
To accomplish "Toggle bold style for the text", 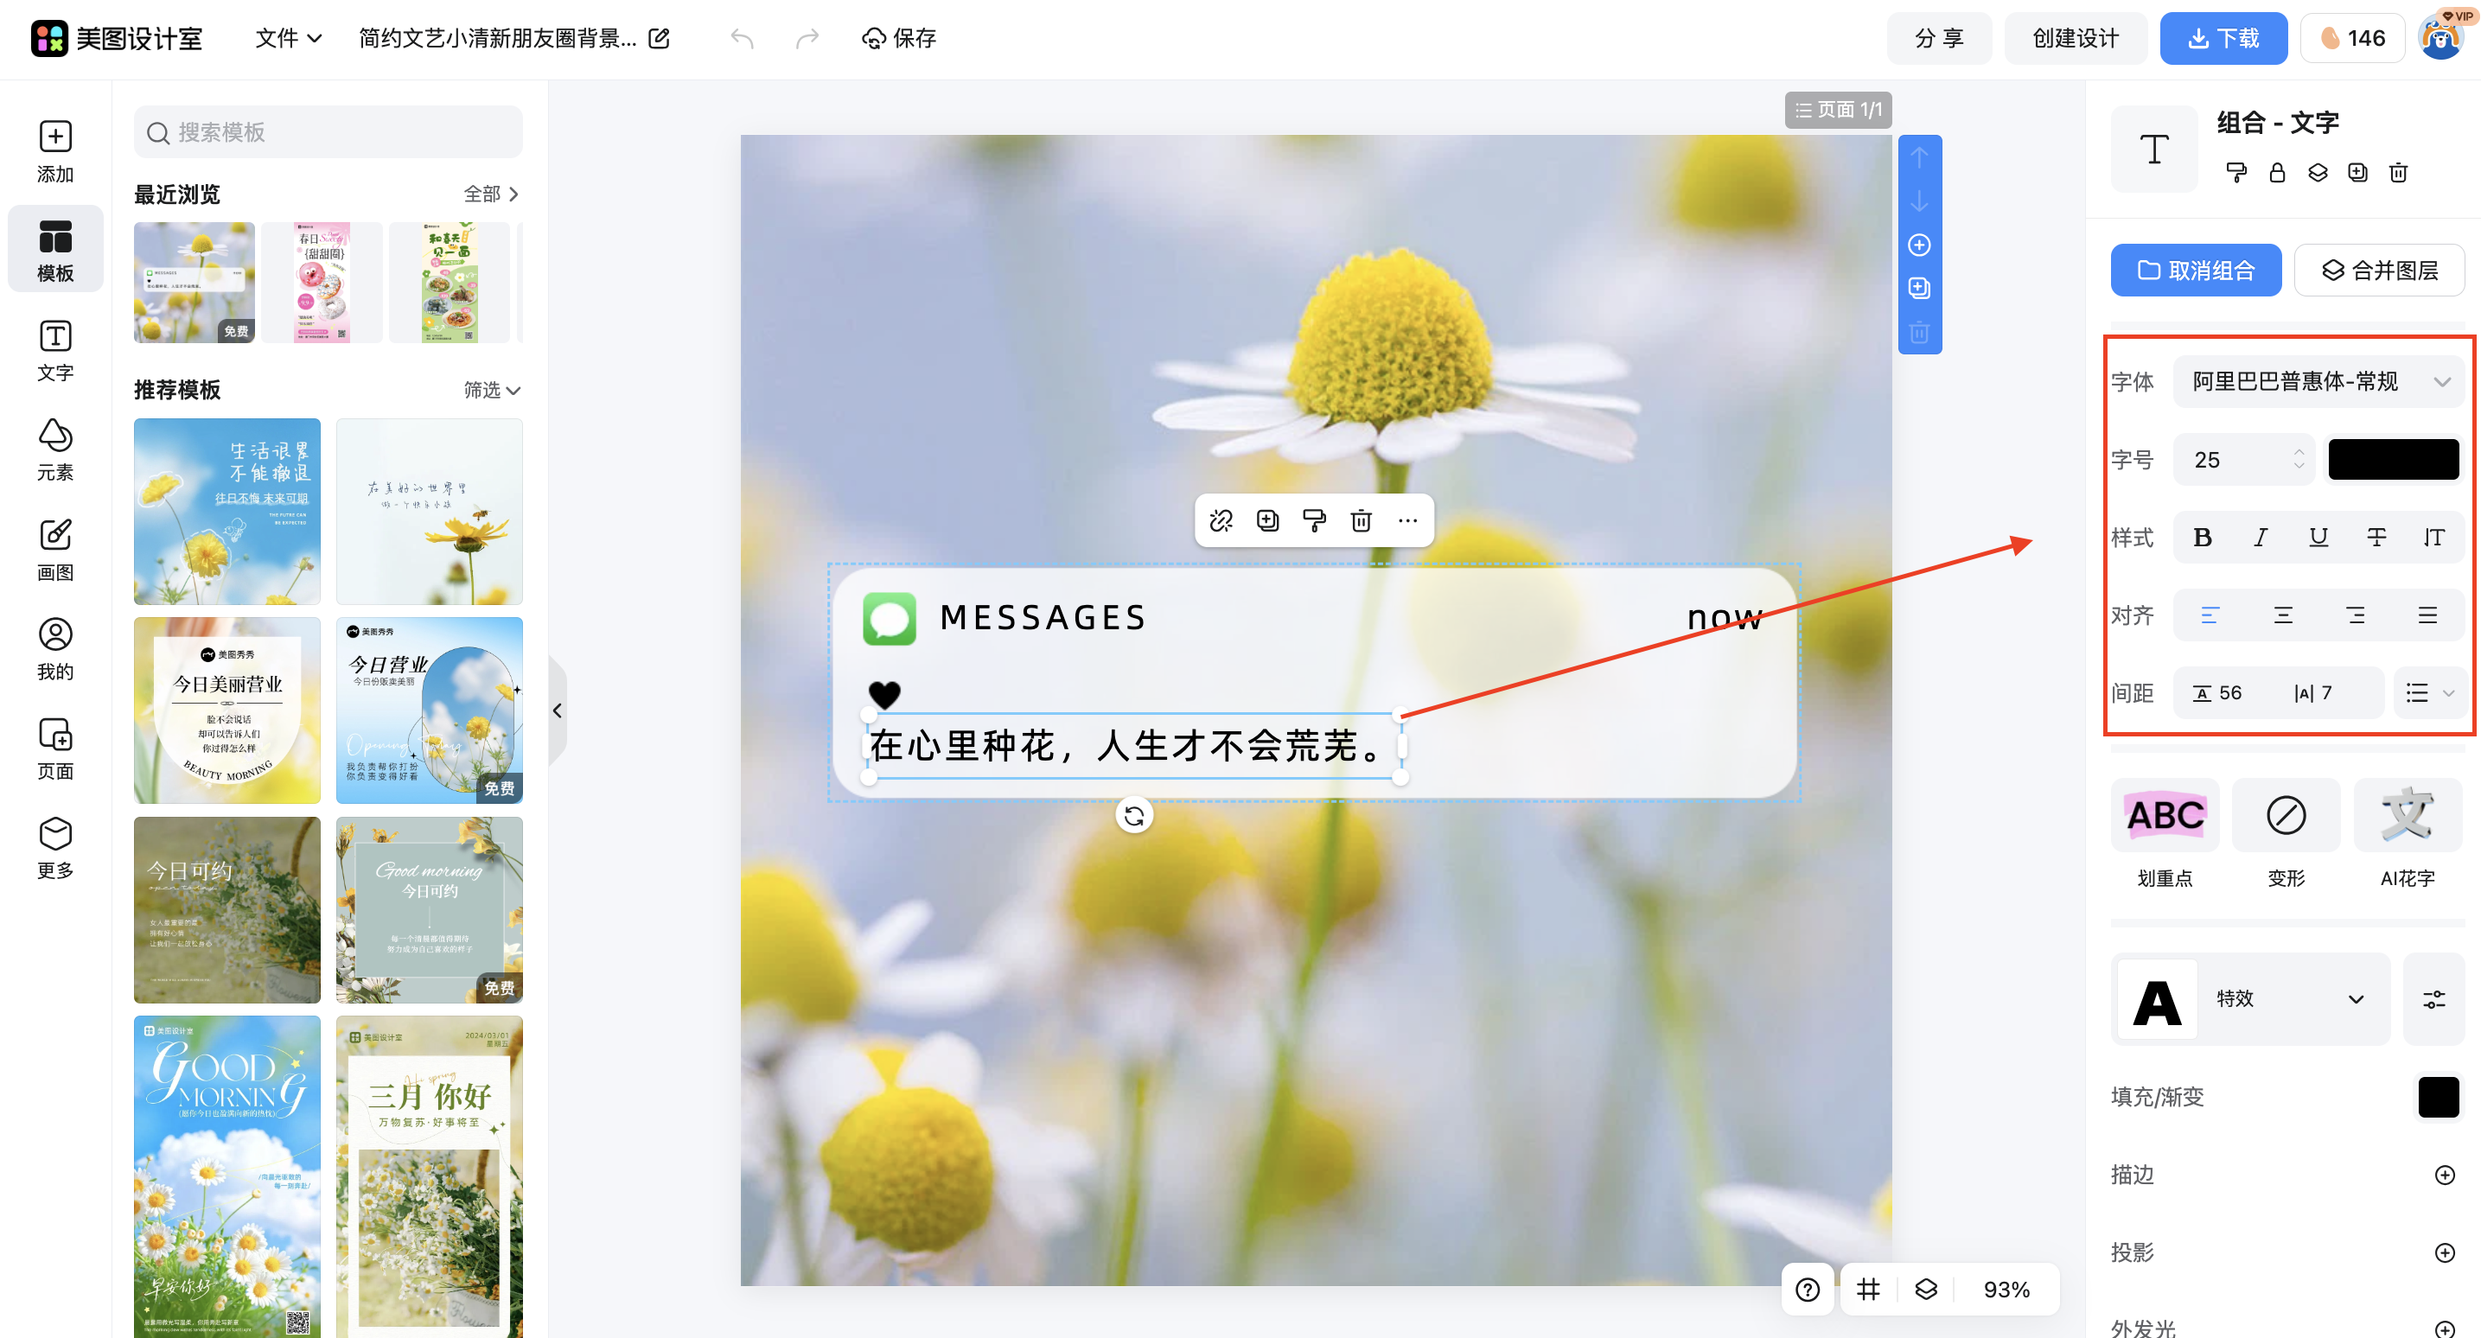I will (2203, 537).
